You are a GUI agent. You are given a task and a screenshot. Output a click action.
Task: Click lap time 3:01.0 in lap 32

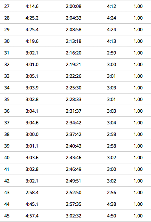[32, 64]
